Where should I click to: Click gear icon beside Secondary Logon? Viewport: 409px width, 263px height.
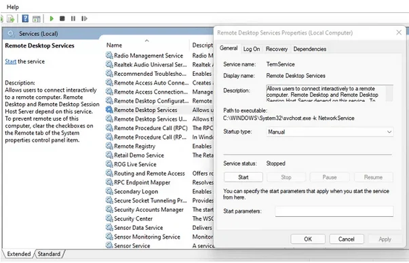coord(109,191)
